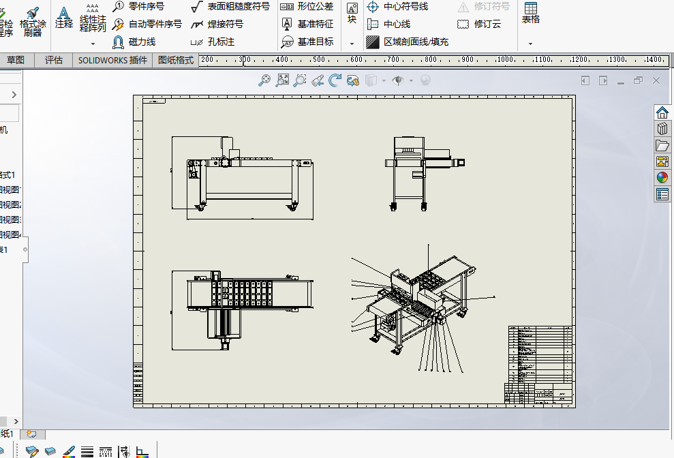674x458 pixels.
Task: Open the Design Library task pane
Action: (662, 129)
